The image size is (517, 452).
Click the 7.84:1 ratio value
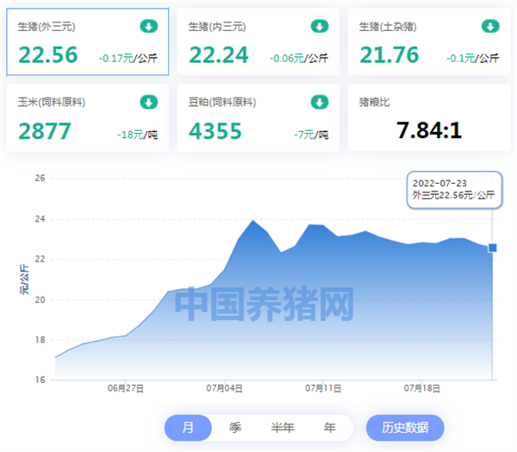429,130
